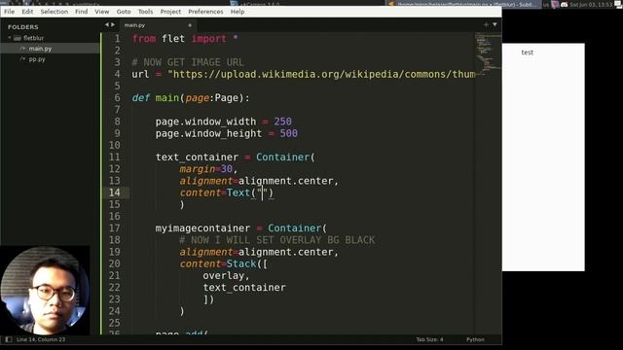Open the Selection menu
Screen dimensions: 623x350
point(55,12)
